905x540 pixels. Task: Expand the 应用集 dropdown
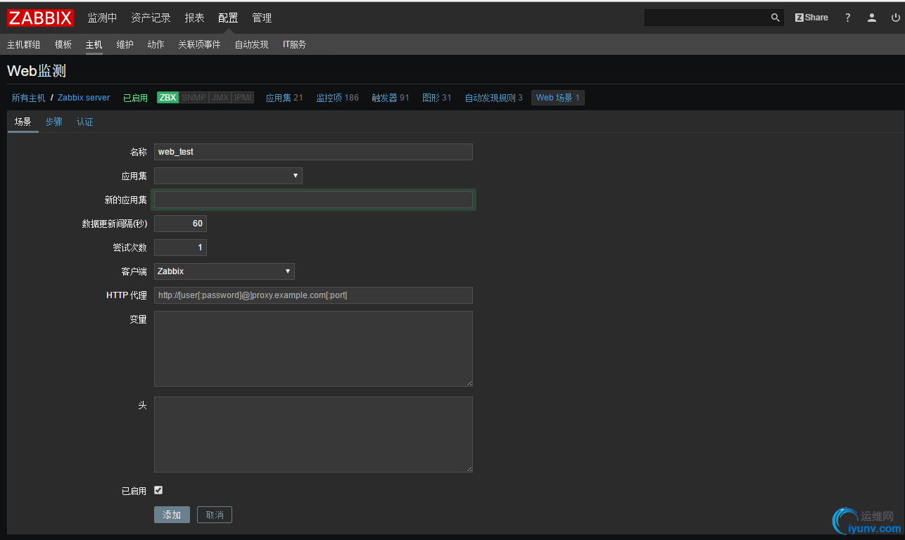click(x=228, y=176)
